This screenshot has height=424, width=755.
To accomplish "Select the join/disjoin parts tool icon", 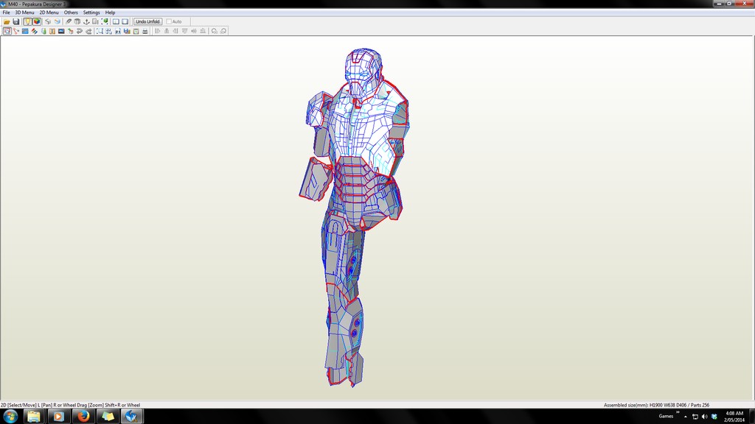I will (x=16, y=31).
